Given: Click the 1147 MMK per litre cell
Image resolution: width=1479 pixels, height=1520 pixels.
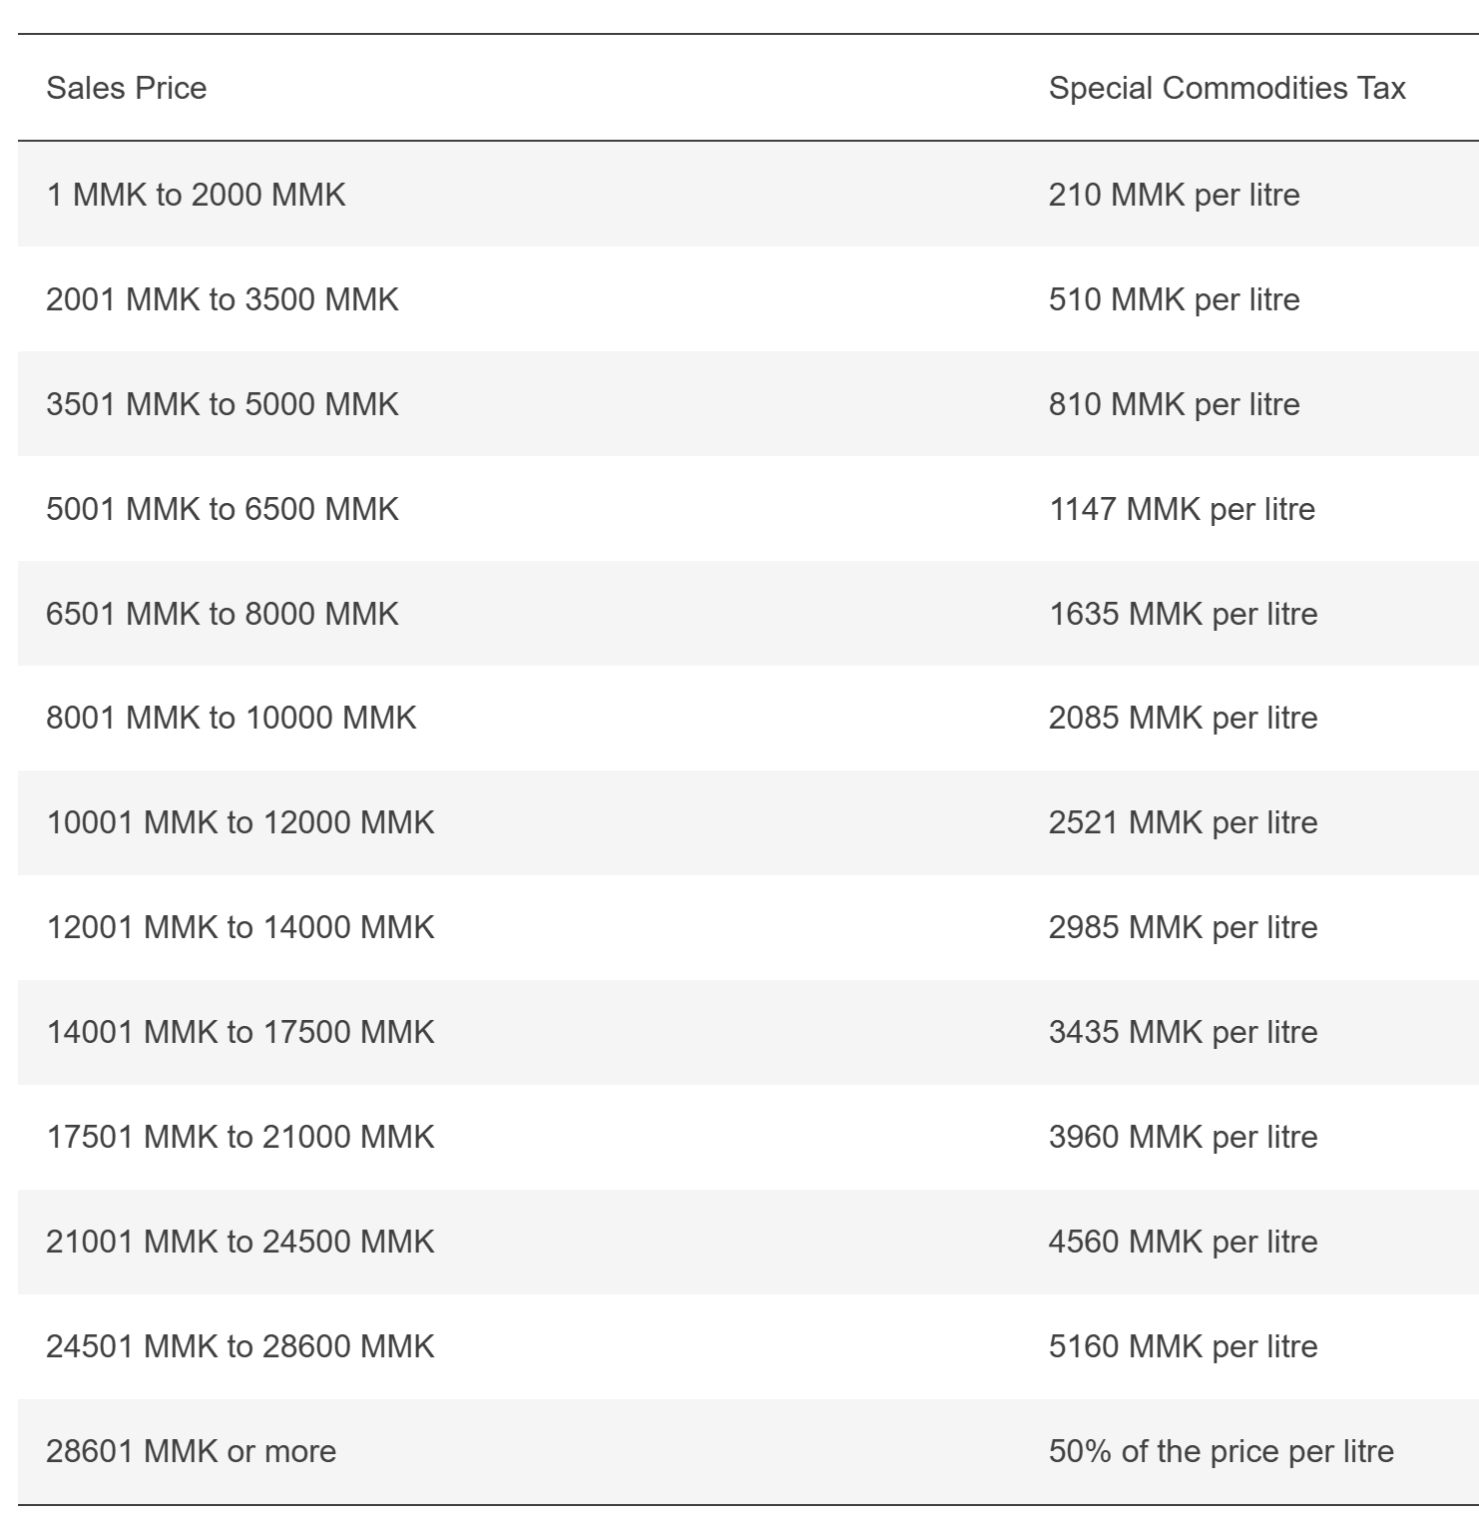Looking at the screenshot, I should (1182, 509).
